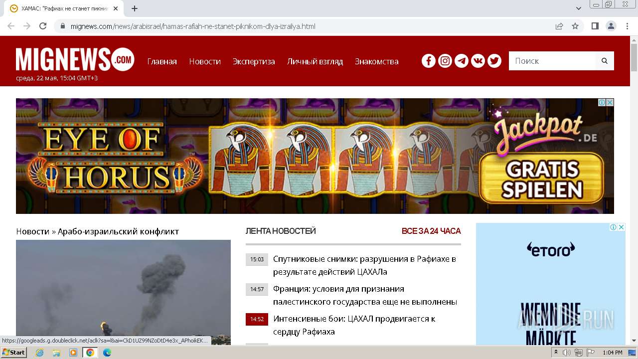Click the 15:03 timestamp label

(257, 259)
